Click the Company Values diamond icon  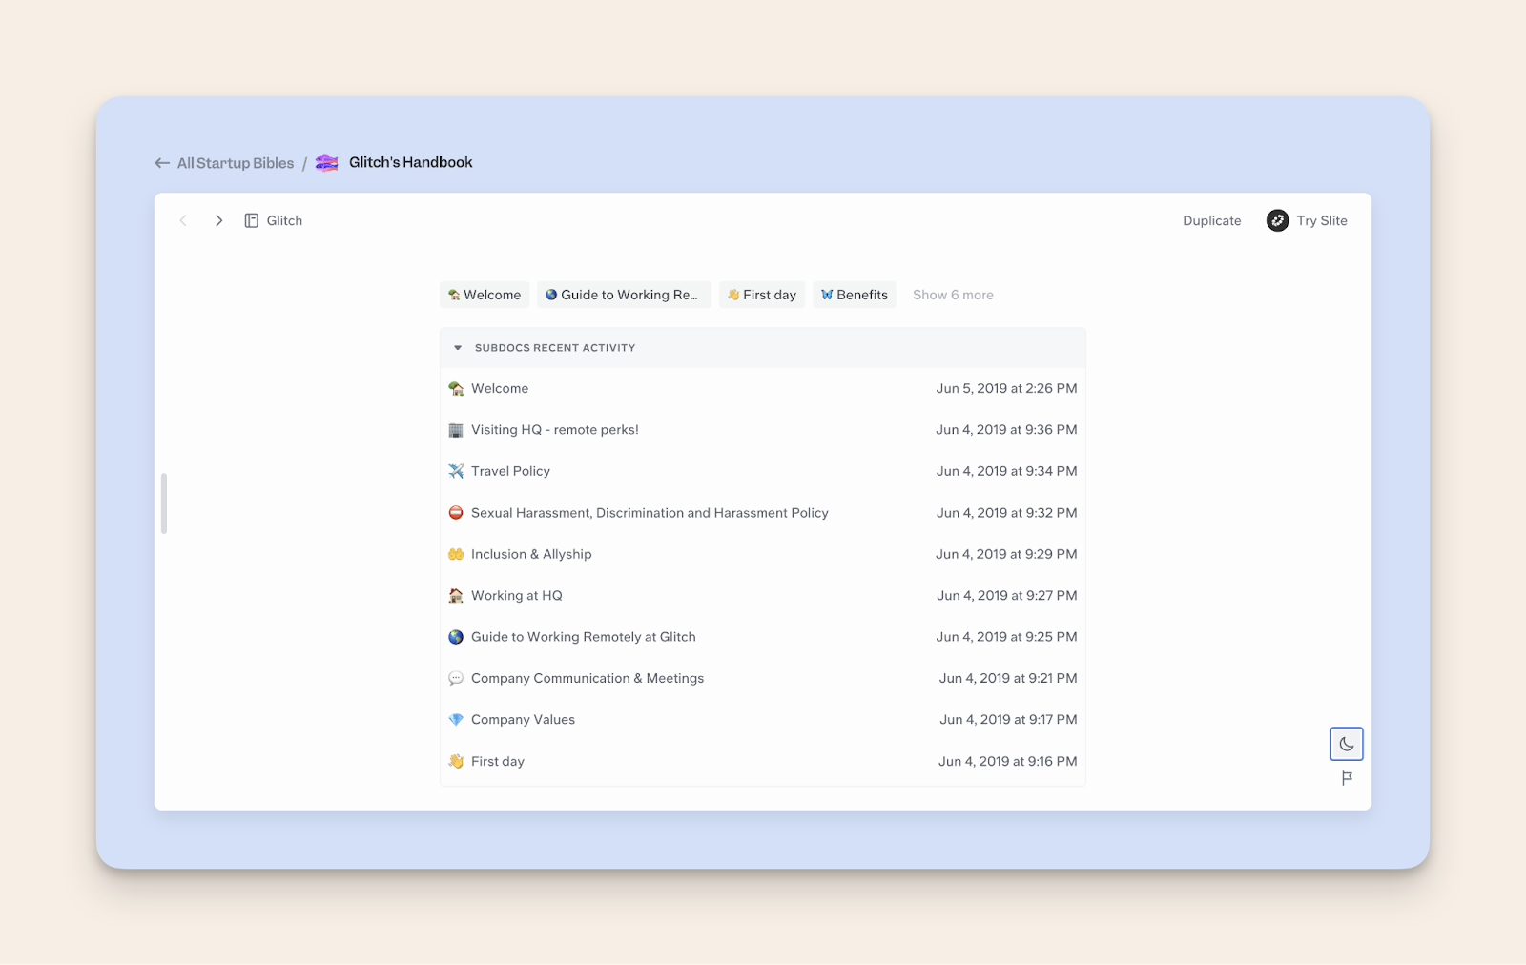pyautogui.click(x=456, y=720)
